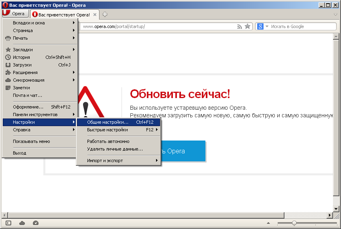Toggle "Показывать меню" option
This screenshot has width=341, height=229.
tap(40, 141)
